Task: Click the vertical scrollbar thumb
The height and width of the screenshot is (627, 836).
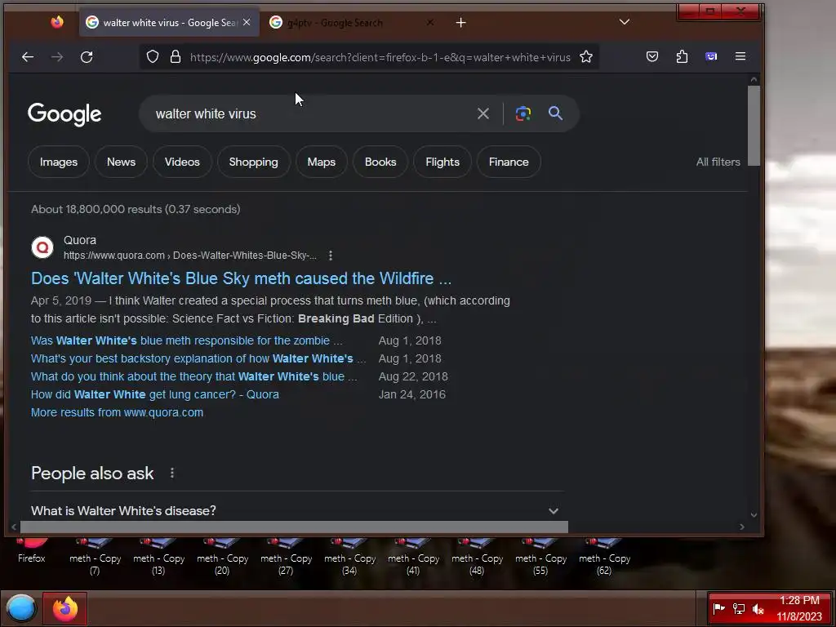Action: [x=754, y=125]
